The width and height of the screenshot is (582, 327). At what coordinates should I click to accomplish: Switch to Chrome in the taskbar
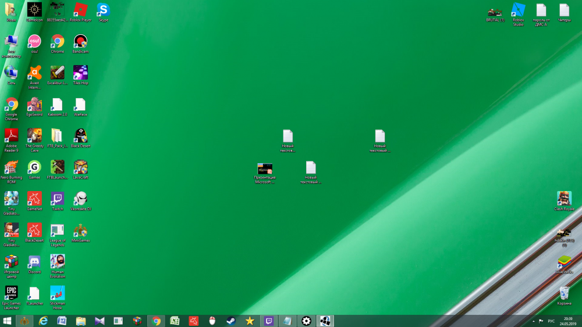[156, 321]
